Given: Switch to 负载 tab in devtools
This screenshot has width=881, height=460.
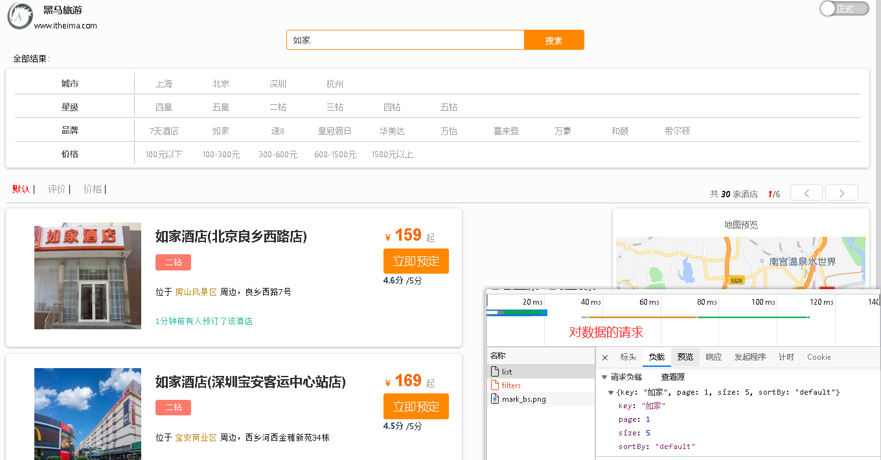Looking at the screenshot, I should 657,357.
